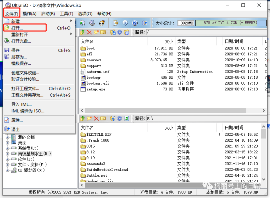The width and height of the screenshot is (270, 198).
Task: Click the add files icon in local toolbar
Action: 112,118
